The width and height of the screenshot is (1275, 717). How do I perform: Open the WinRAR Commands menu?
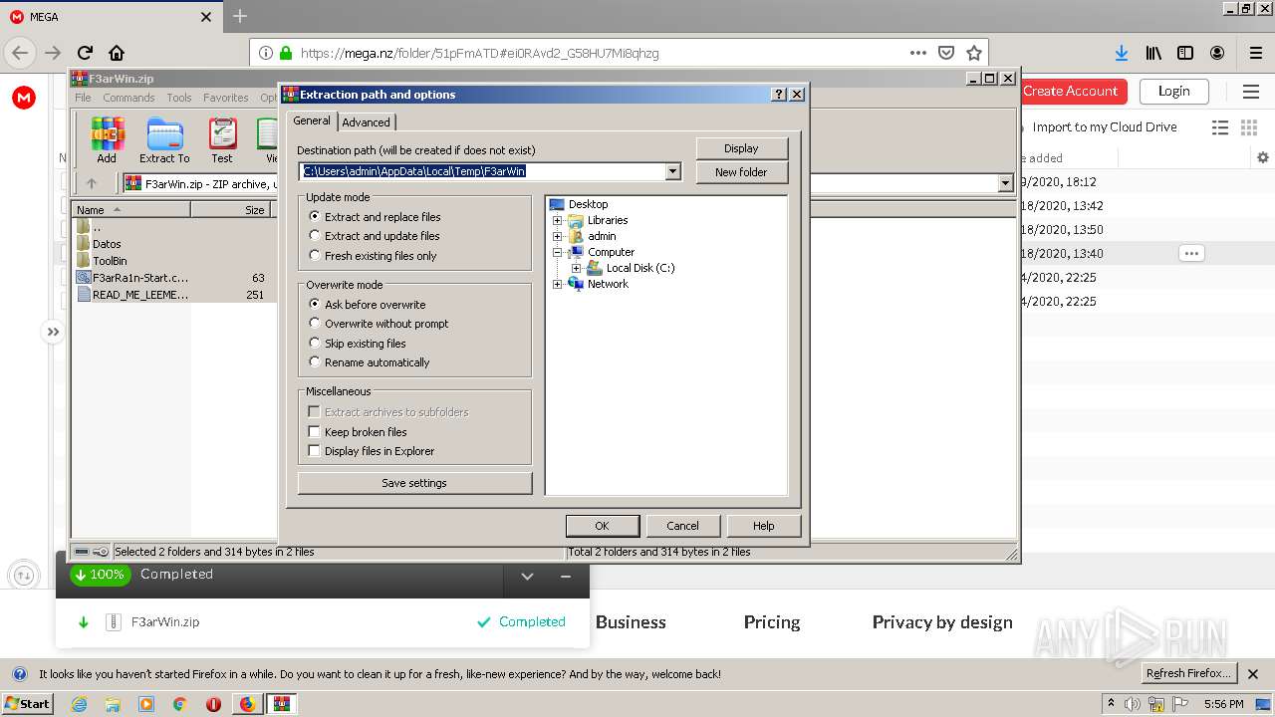tap(128, 98)
